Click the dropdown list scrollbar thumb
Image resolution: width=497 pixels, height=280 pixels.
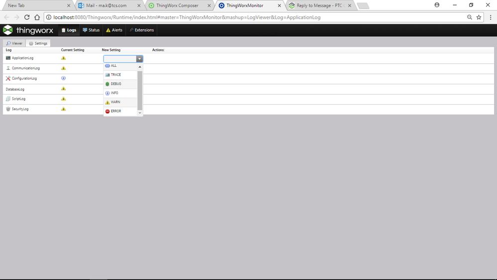(140, 90)
